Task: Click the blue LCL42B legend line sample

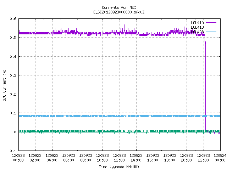Action: click(211, 32)
